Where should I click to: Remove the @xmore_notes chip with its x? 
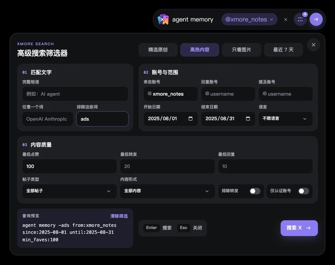pos(271,19)
